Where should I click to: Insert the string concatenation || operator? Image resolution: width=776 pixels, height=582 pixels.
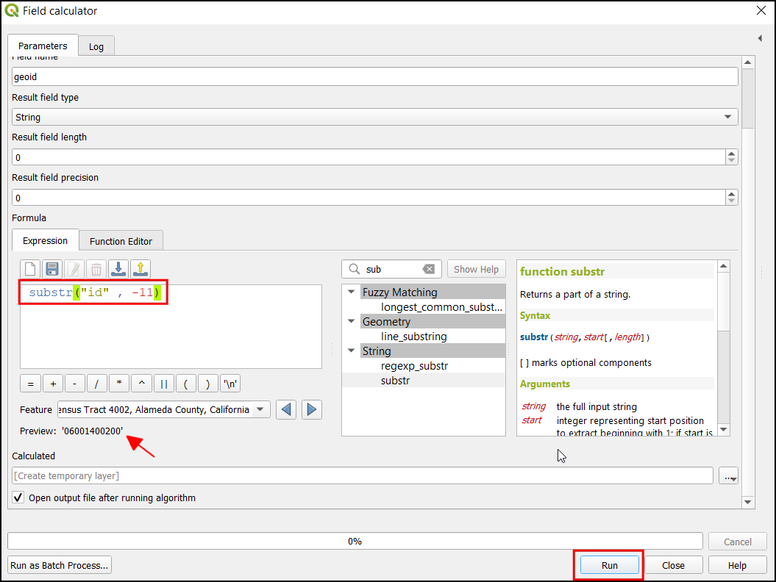[164, 384]
